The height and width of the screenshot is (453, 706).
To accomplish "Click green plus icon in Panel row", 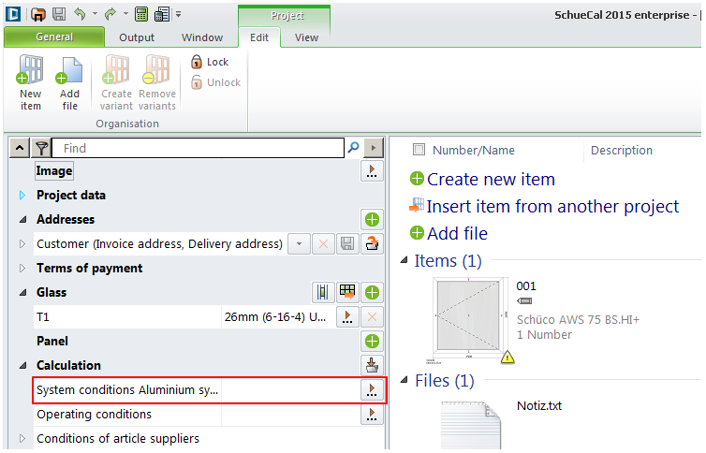I will click(x=372, y=342).
